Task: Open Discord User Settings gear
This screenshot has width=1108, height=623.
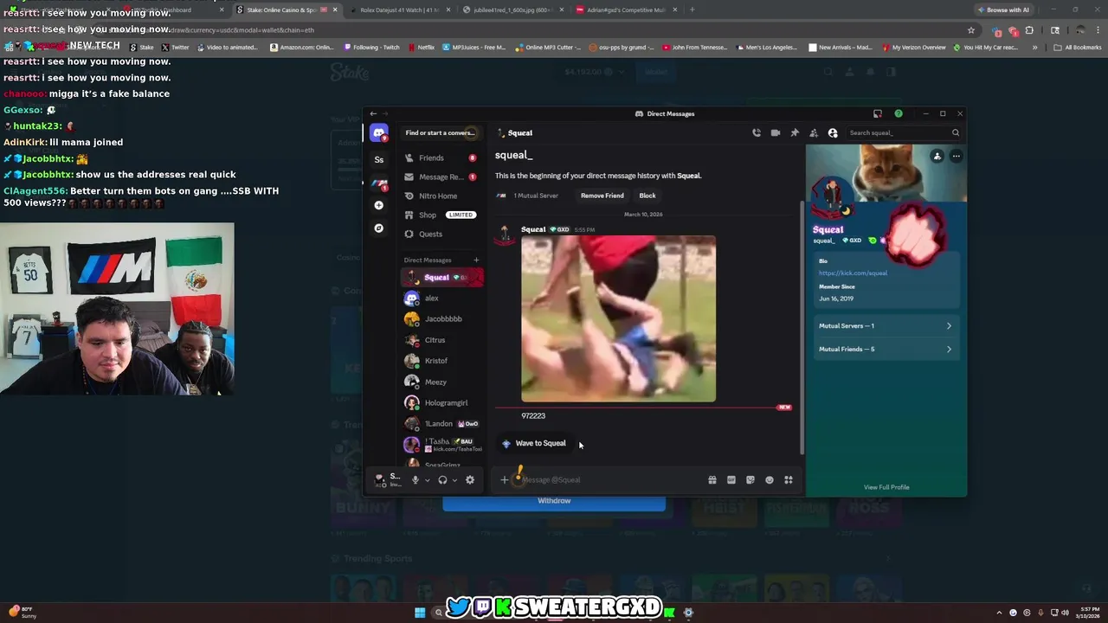Action: click(470, 479)
